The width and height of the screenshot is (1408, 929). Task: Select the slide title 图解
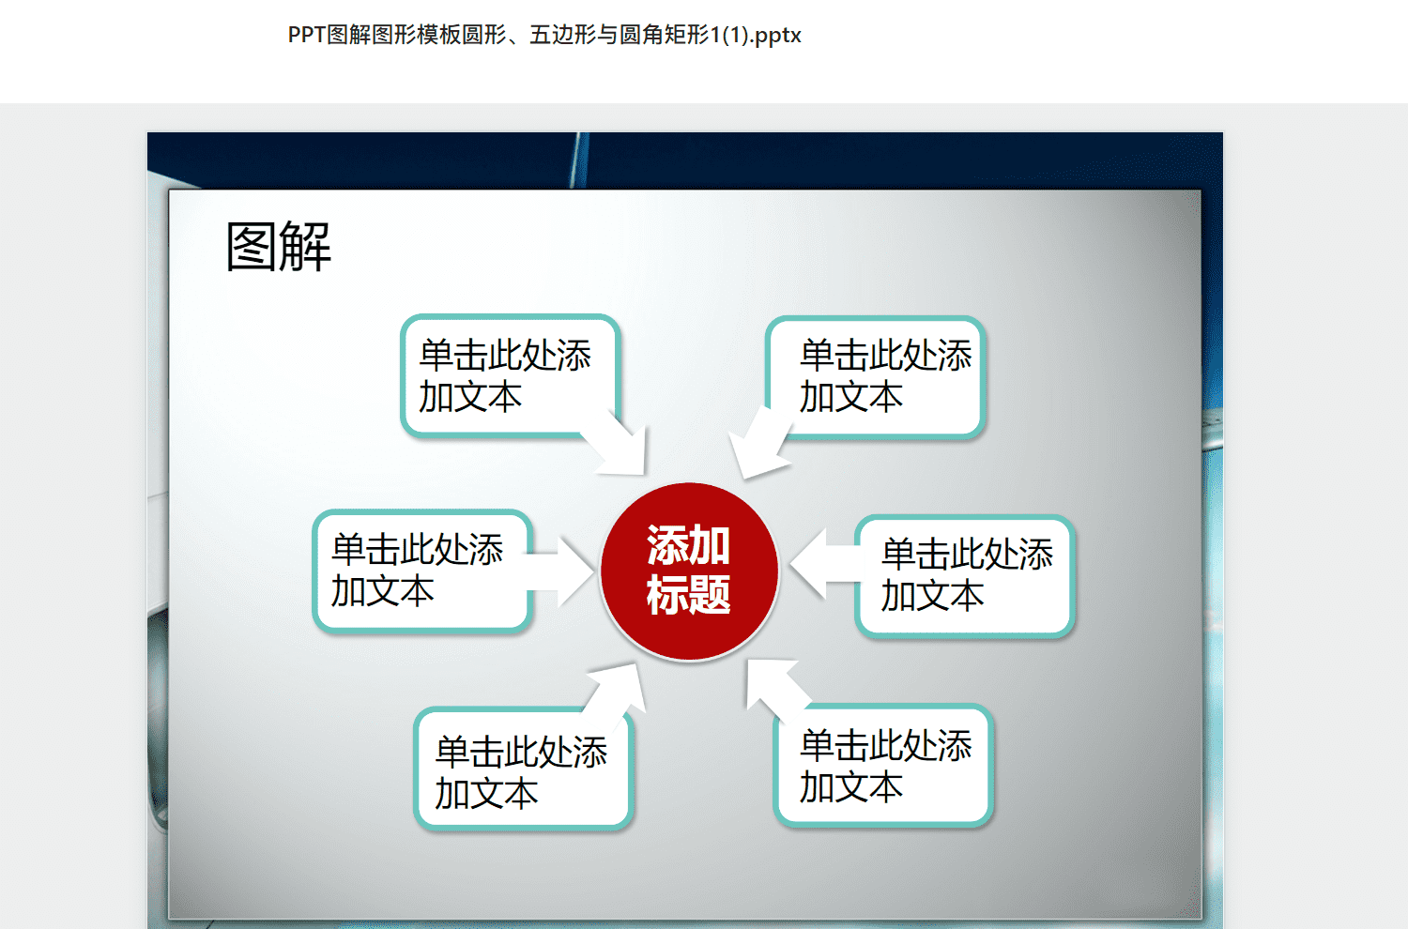(x=279, y=248)
